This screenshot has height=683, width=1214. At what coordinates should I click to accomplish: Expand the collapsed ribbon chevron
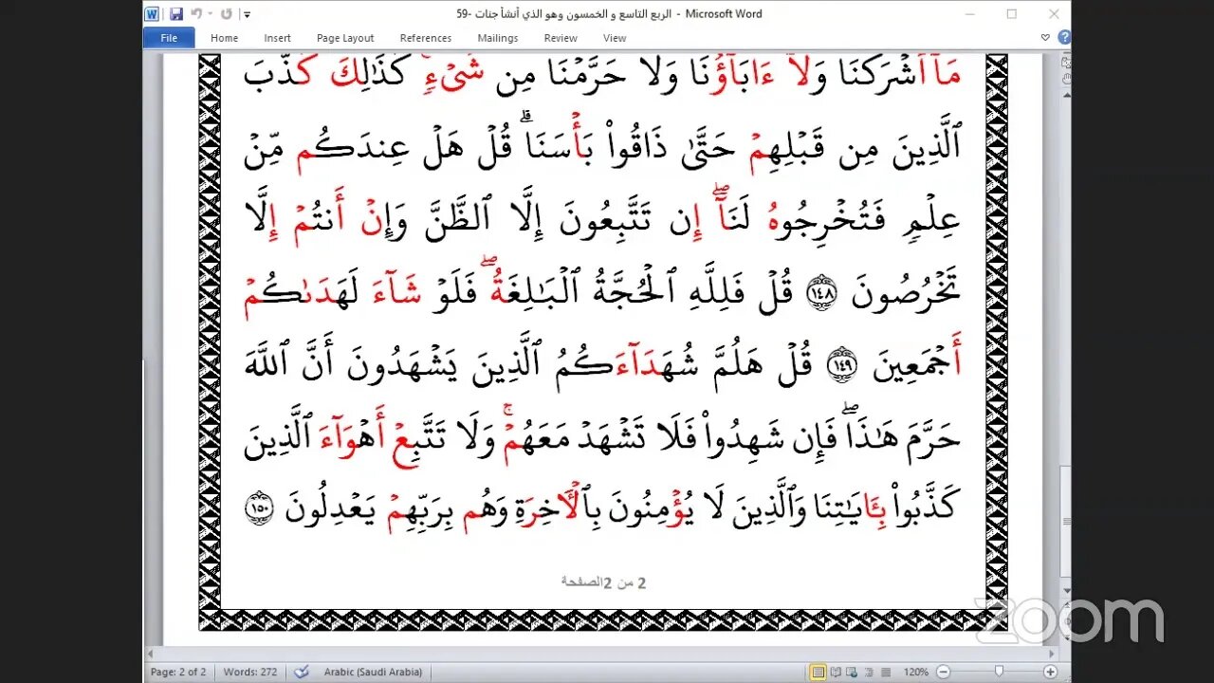point(1045,38)
